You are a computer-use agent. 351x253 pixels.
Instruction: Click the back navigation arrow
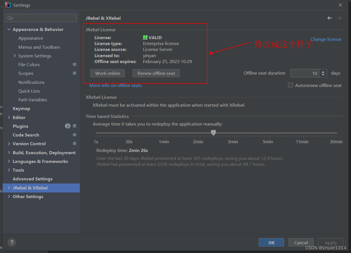pyautogui.click(x=330, y=18)
